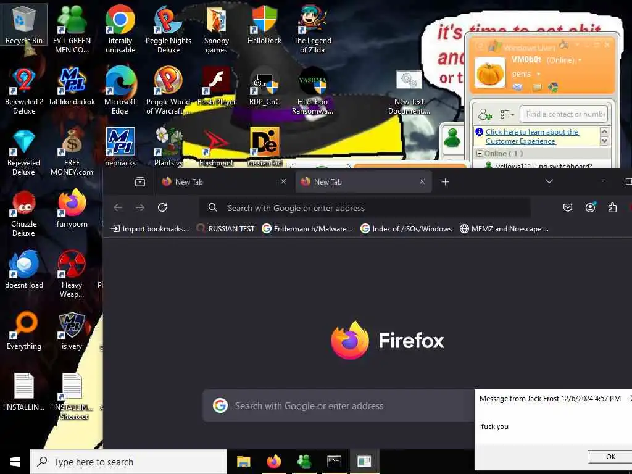Click the Windows Start button

click(x=15, y=462)
